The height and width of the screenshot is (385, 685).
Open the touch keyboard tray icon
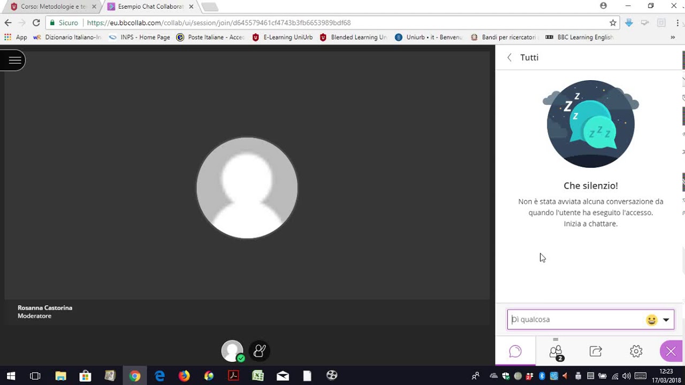[x=640, y=376]
